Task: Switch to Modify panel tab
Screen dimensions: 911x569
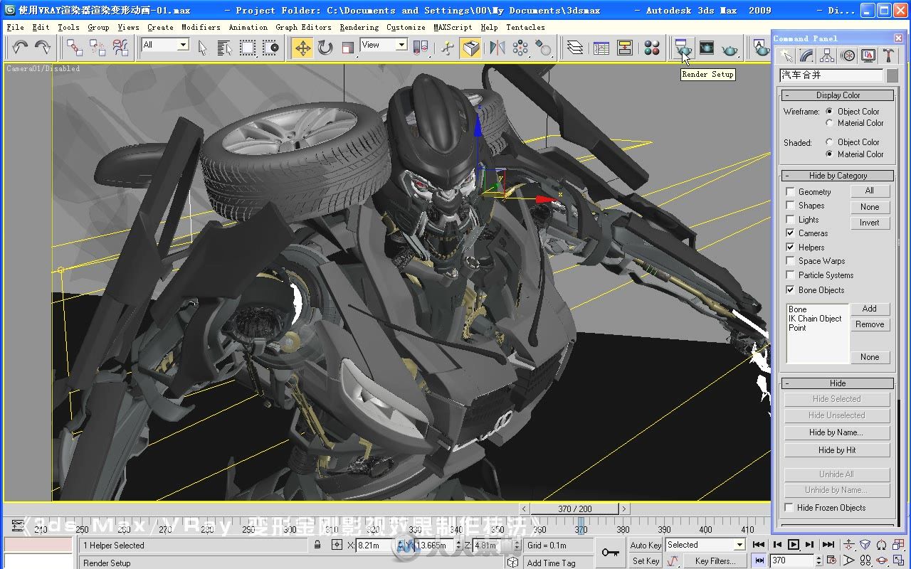Action: (806, 55)
